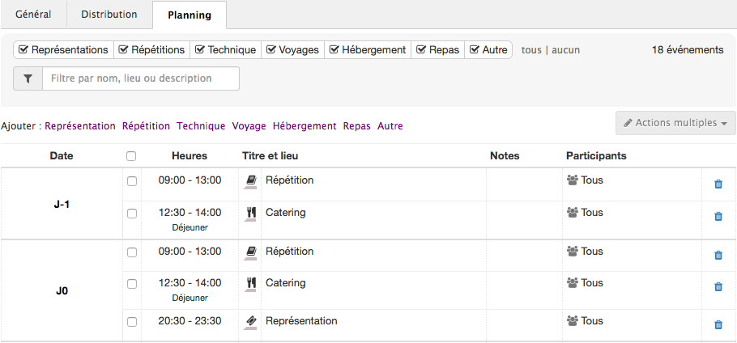The image size is (737, 343).
Task: Click ticket icon of Représentation event
Action: click(251, 321)
